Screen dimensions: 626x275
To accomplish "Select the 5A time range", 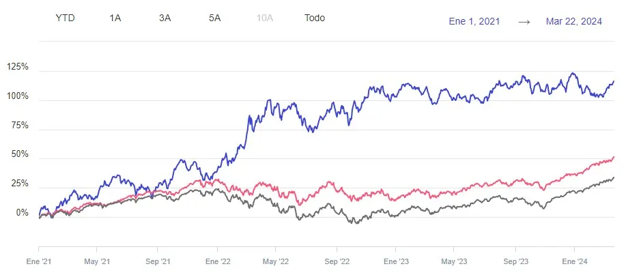I will pos(214,18).
